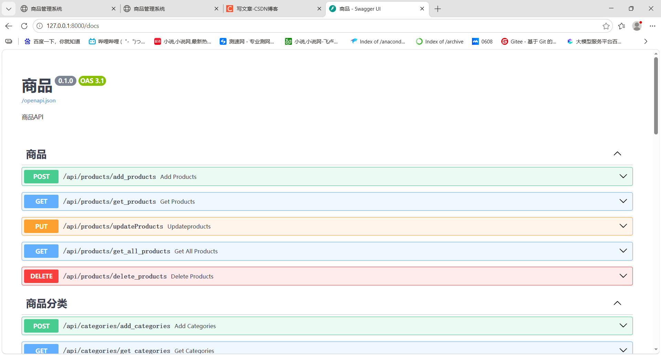
Task: Collapse the 商品分类 section
Action: 617,303
